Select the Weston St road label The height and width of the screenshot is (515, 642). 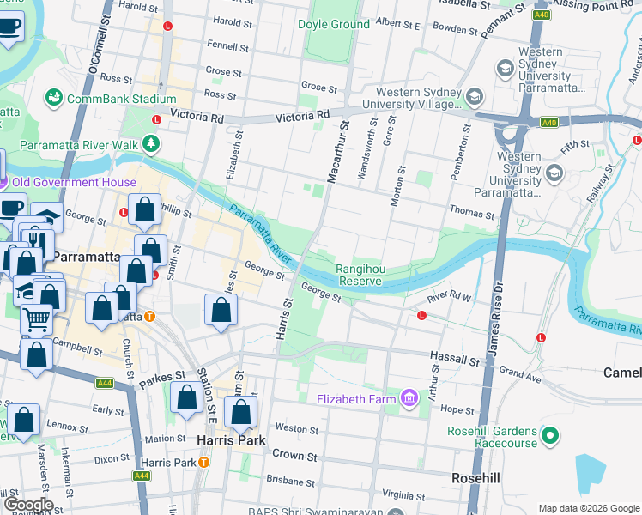[x=297, y=428]
